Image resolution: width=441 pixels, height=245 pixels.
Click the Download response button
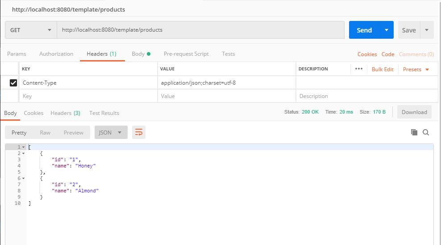pos(414,112)
